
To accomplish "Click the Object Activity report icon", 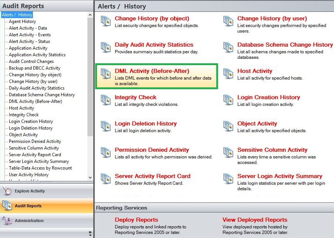I will (228, 127).
